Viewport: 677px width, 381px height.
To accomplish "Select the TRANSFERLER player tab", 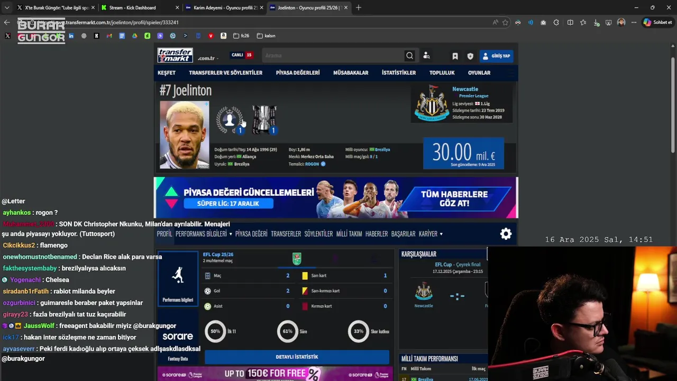I will [x=286, y=234].
